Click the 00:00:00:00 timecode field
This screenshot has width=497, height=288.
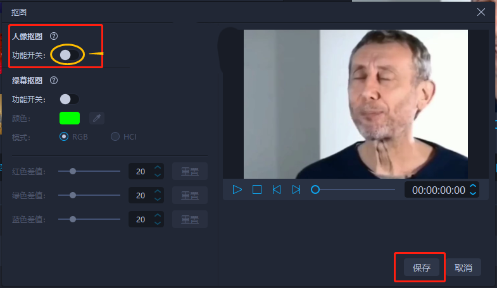442,190
